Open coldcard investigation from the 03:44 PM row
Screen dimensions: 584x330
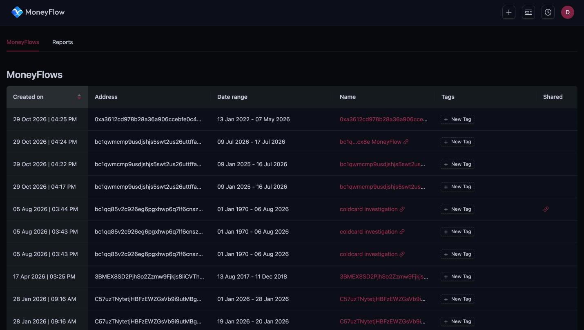click(369, 209)
